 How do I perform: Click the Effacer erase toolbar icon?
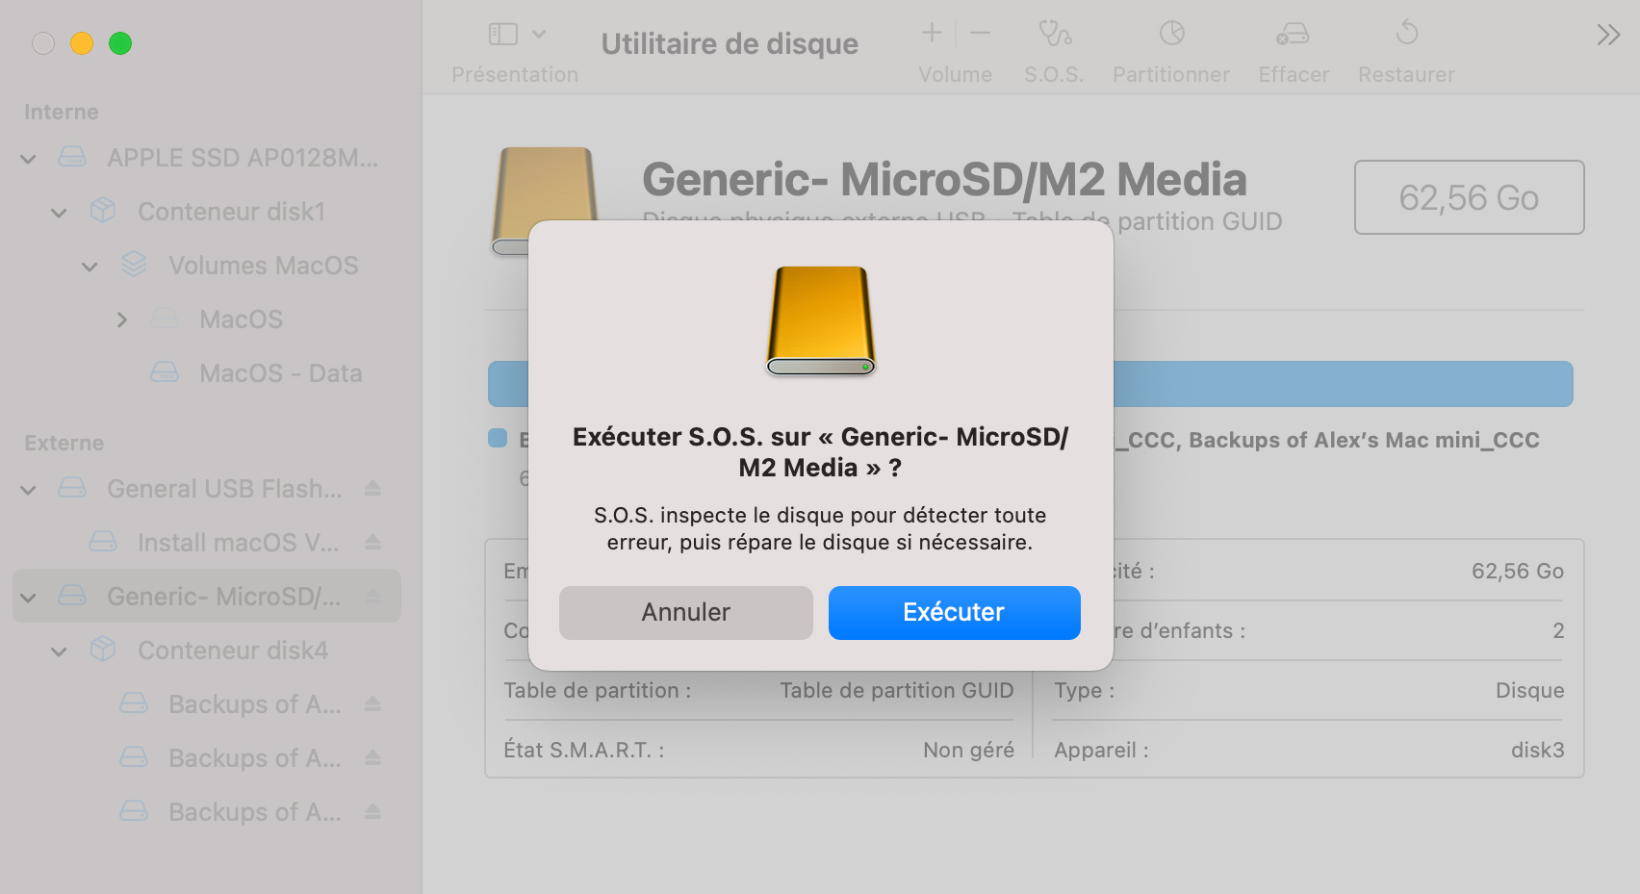click(x=1293, y=35)
